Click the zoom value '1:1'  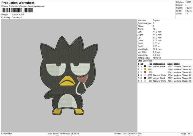[x=187, y=13]
